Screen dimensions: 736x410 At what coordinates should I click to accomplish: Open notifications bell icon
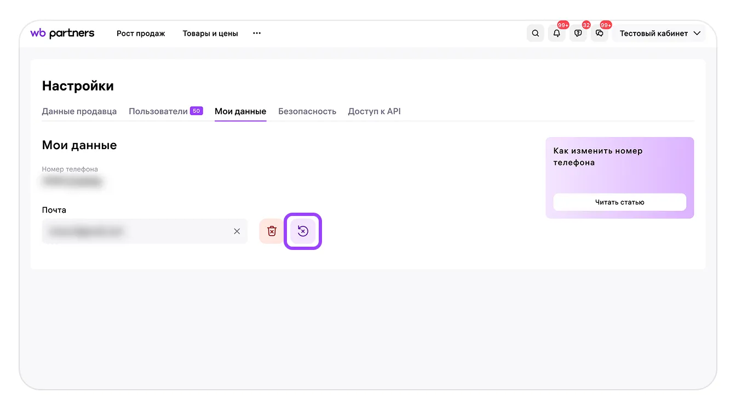tap(557, 33)
